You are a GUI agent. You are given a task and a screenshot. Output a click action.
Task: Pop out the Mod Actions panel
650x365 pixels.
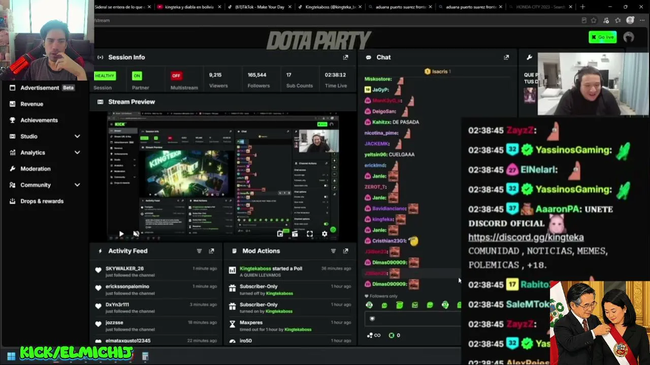[x=345, y=251]
